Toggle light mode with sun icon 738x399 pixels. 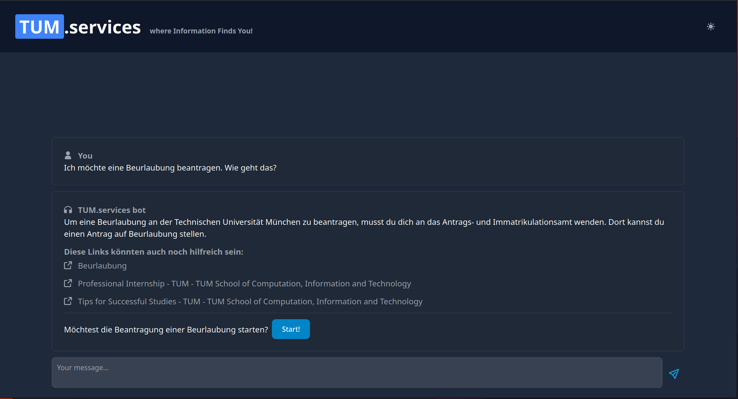point(710,26)
